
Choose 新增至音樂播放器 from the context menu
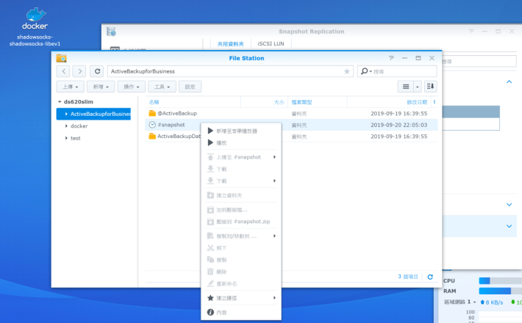click(241, 131)
